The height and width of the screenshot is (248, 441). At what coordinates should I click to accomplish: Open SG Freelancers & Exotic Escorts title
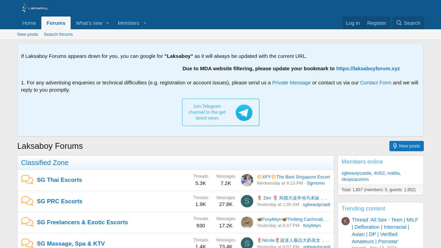[x=82, y=222]
